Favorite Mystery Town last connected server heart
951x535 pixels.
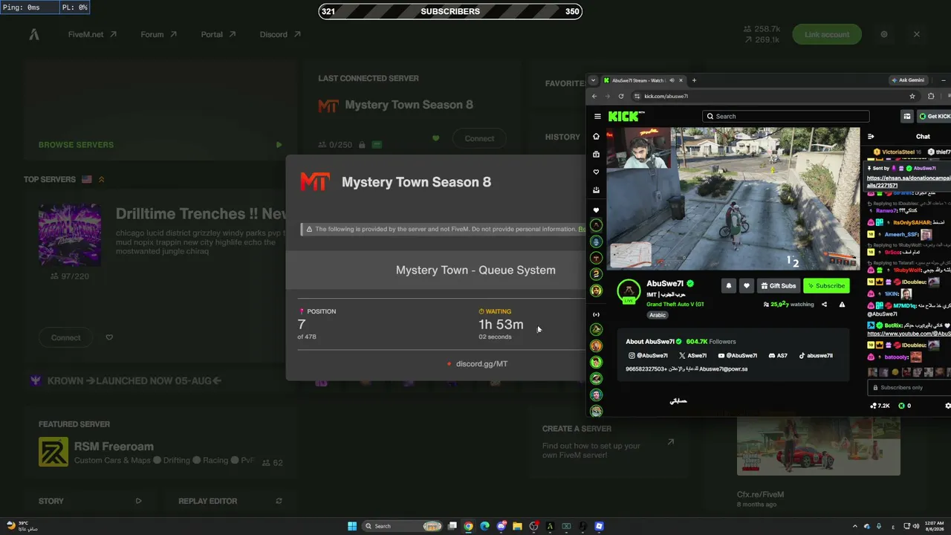point(435,138)
